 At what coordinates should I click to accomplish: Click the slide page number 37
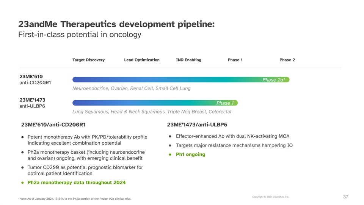[346, 197]
